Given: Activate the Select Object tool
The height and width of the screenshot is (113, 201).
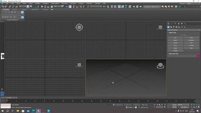Looking at the screenshot, I should [28, 7].
